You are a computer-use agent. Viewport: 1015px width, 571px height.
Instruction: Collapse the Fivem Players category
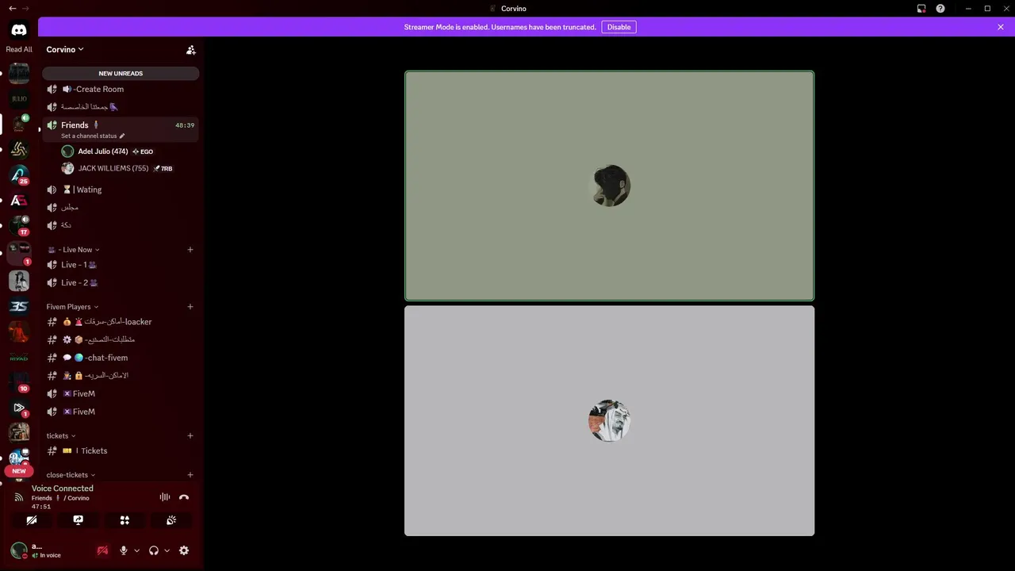[x=72, y=307]
